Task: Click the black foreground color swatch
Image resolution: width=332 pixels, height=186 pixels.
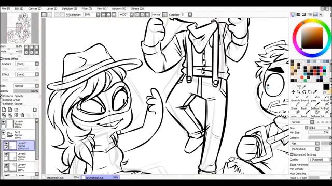Action: 326,87
